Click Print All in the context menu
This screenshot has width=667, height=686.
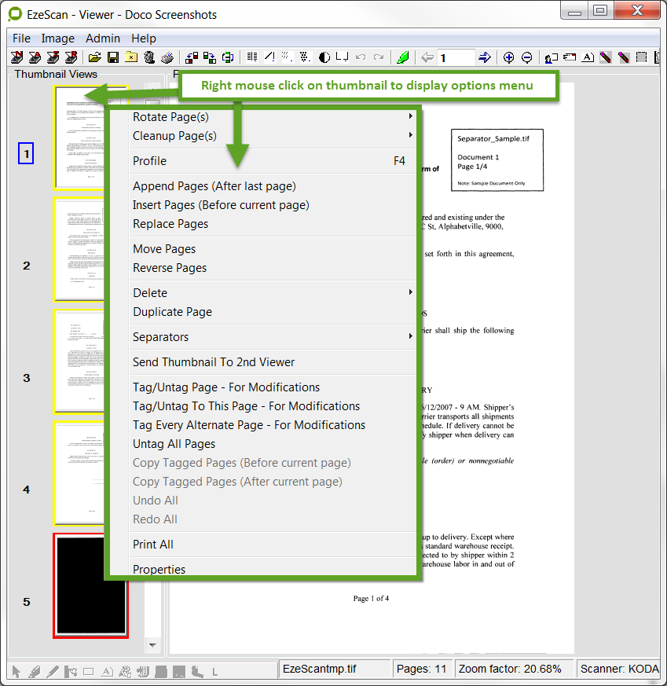pyautogui.click(x=153, y=545)
